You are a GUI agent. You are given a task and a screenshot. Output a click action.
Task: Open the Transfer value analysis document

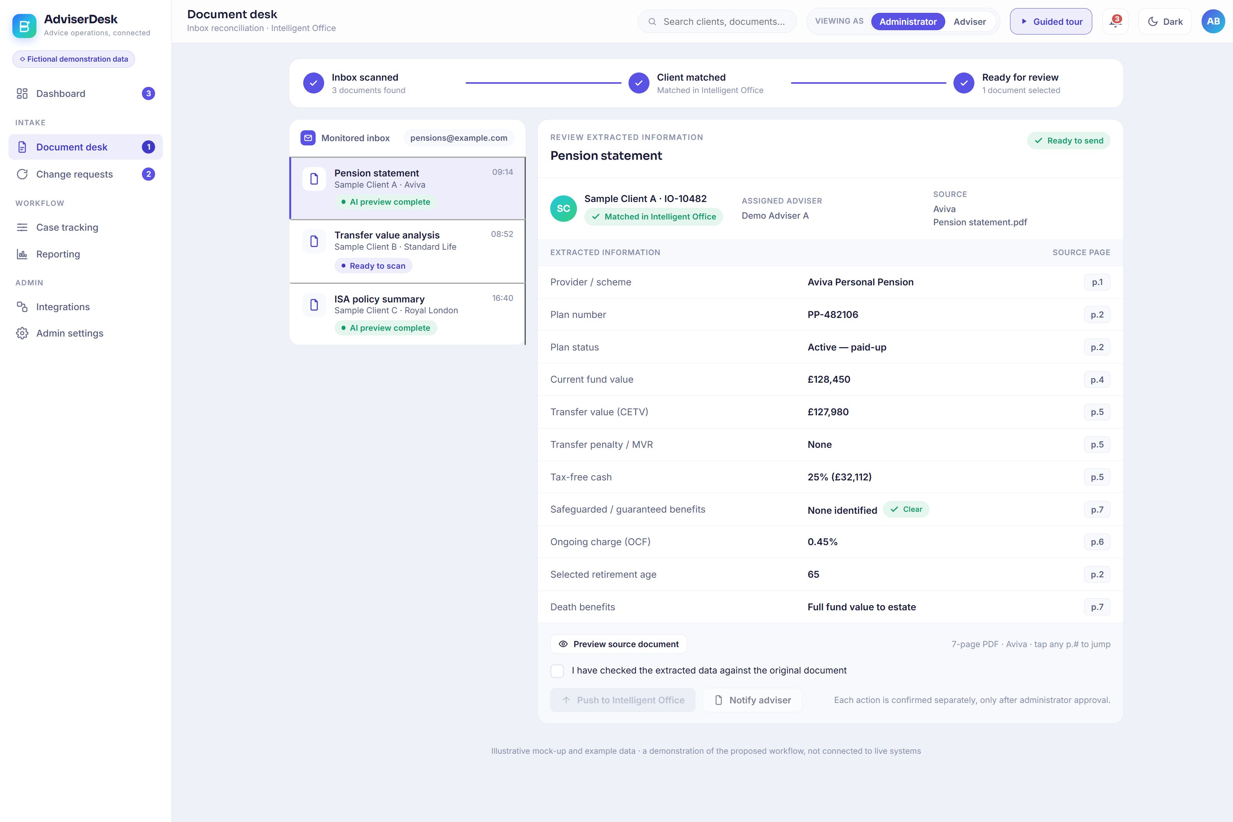pos(408,252)
